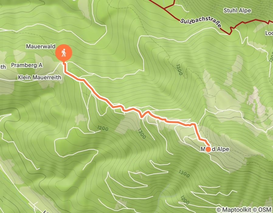Click the orange route end dot

click(x=208, y=149)
